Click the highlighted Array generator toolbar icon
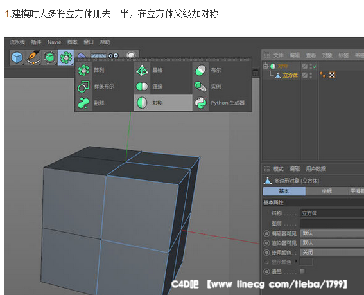The width and height of the screenshot is (364, 295). 66,57
